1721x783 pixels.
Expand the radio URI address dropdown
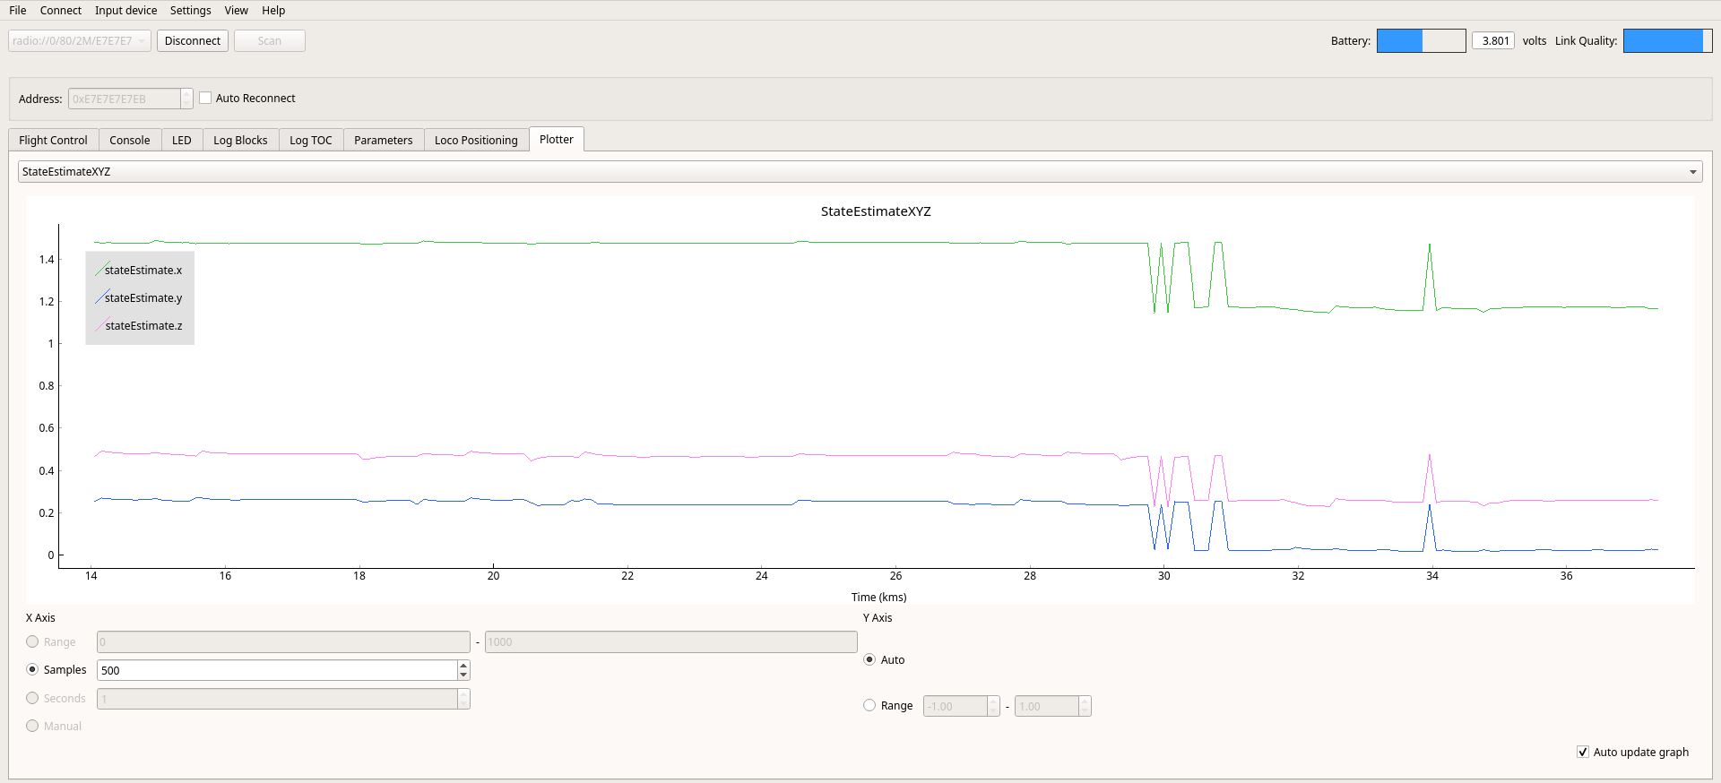point(141,40)
